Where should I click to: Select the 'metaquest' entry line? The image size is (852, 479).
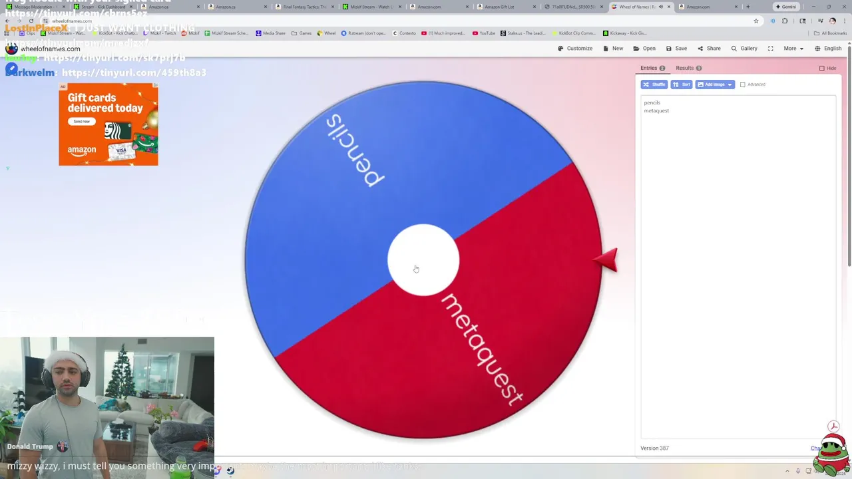(x=656, y=110)
